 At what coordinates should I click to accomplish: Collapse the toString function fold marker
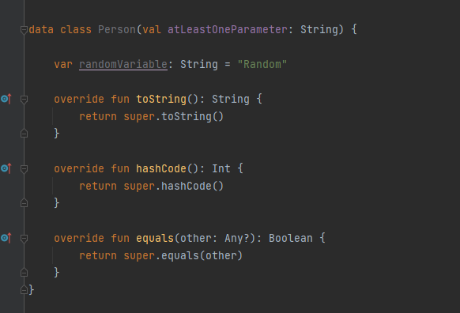click(x=24, y=100)
